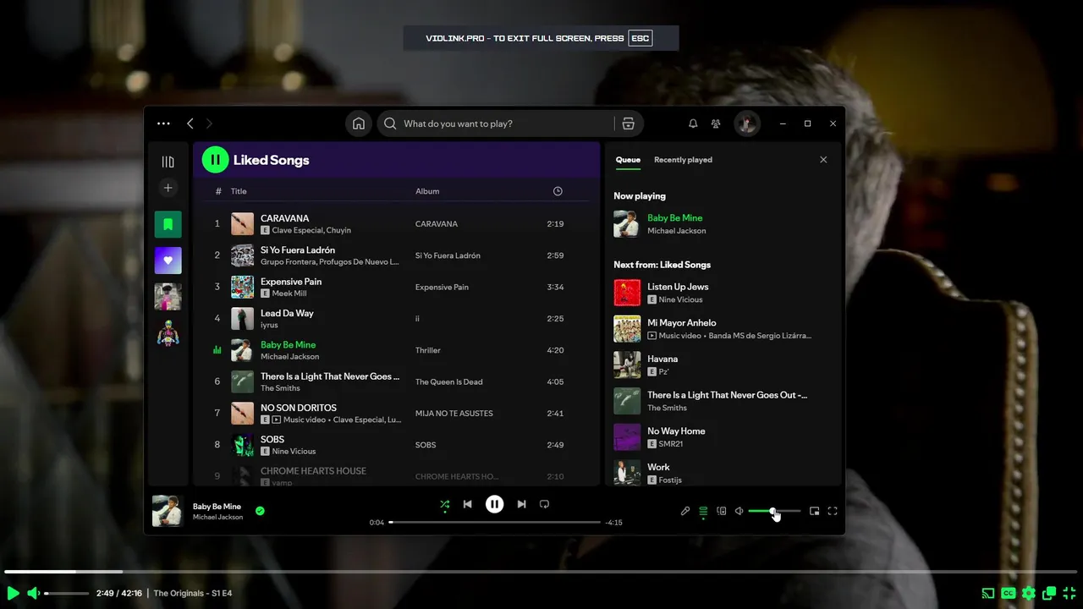Mute Spotify with the speaker icon
This screenshot has width=1083, height=609.
(x=739, y=511)
